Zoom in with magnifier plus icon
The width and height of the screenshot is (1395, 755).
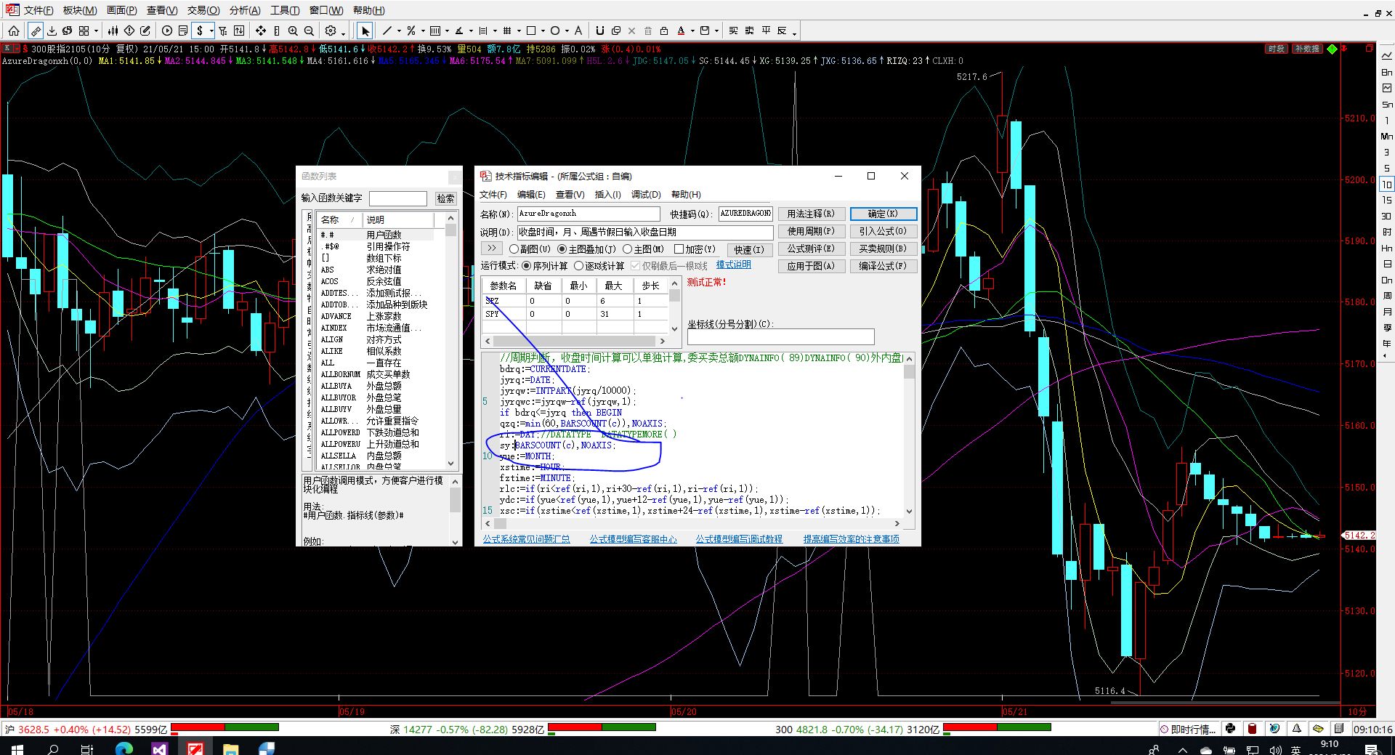click(x=293, y=31)
